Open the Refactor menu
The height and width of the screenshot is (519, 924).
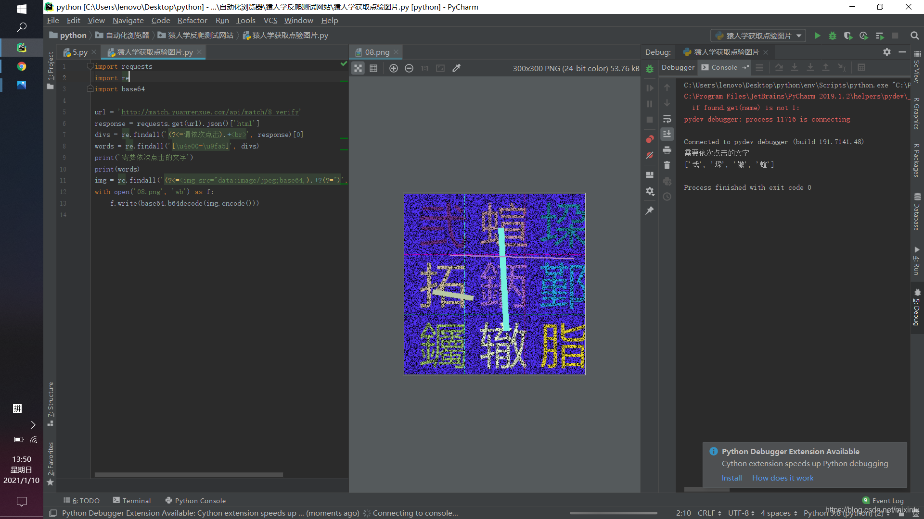tap(192, 20)
